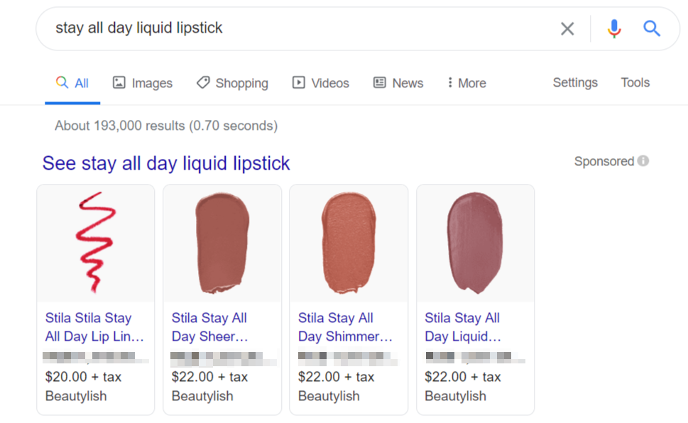
Task: Open the Settings menu
Action: coord(575,82)
